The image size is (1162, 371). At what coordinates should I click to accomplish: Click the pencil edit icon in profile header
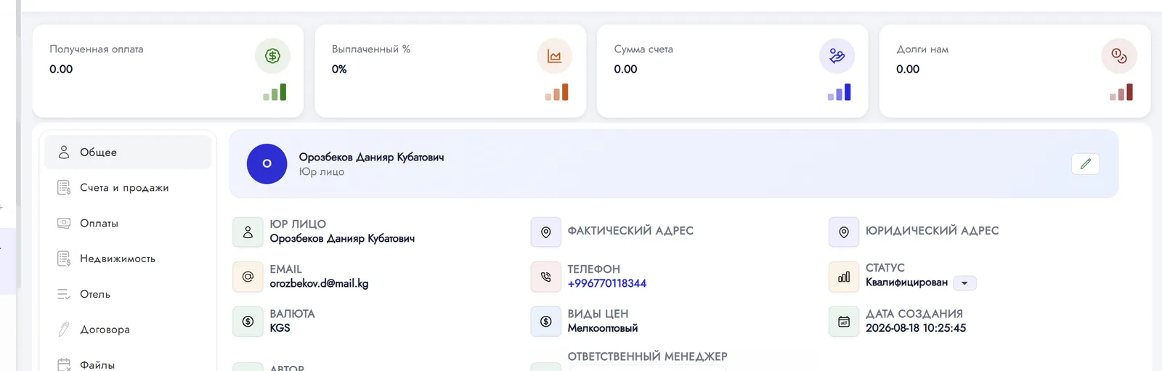(1086, 164)
